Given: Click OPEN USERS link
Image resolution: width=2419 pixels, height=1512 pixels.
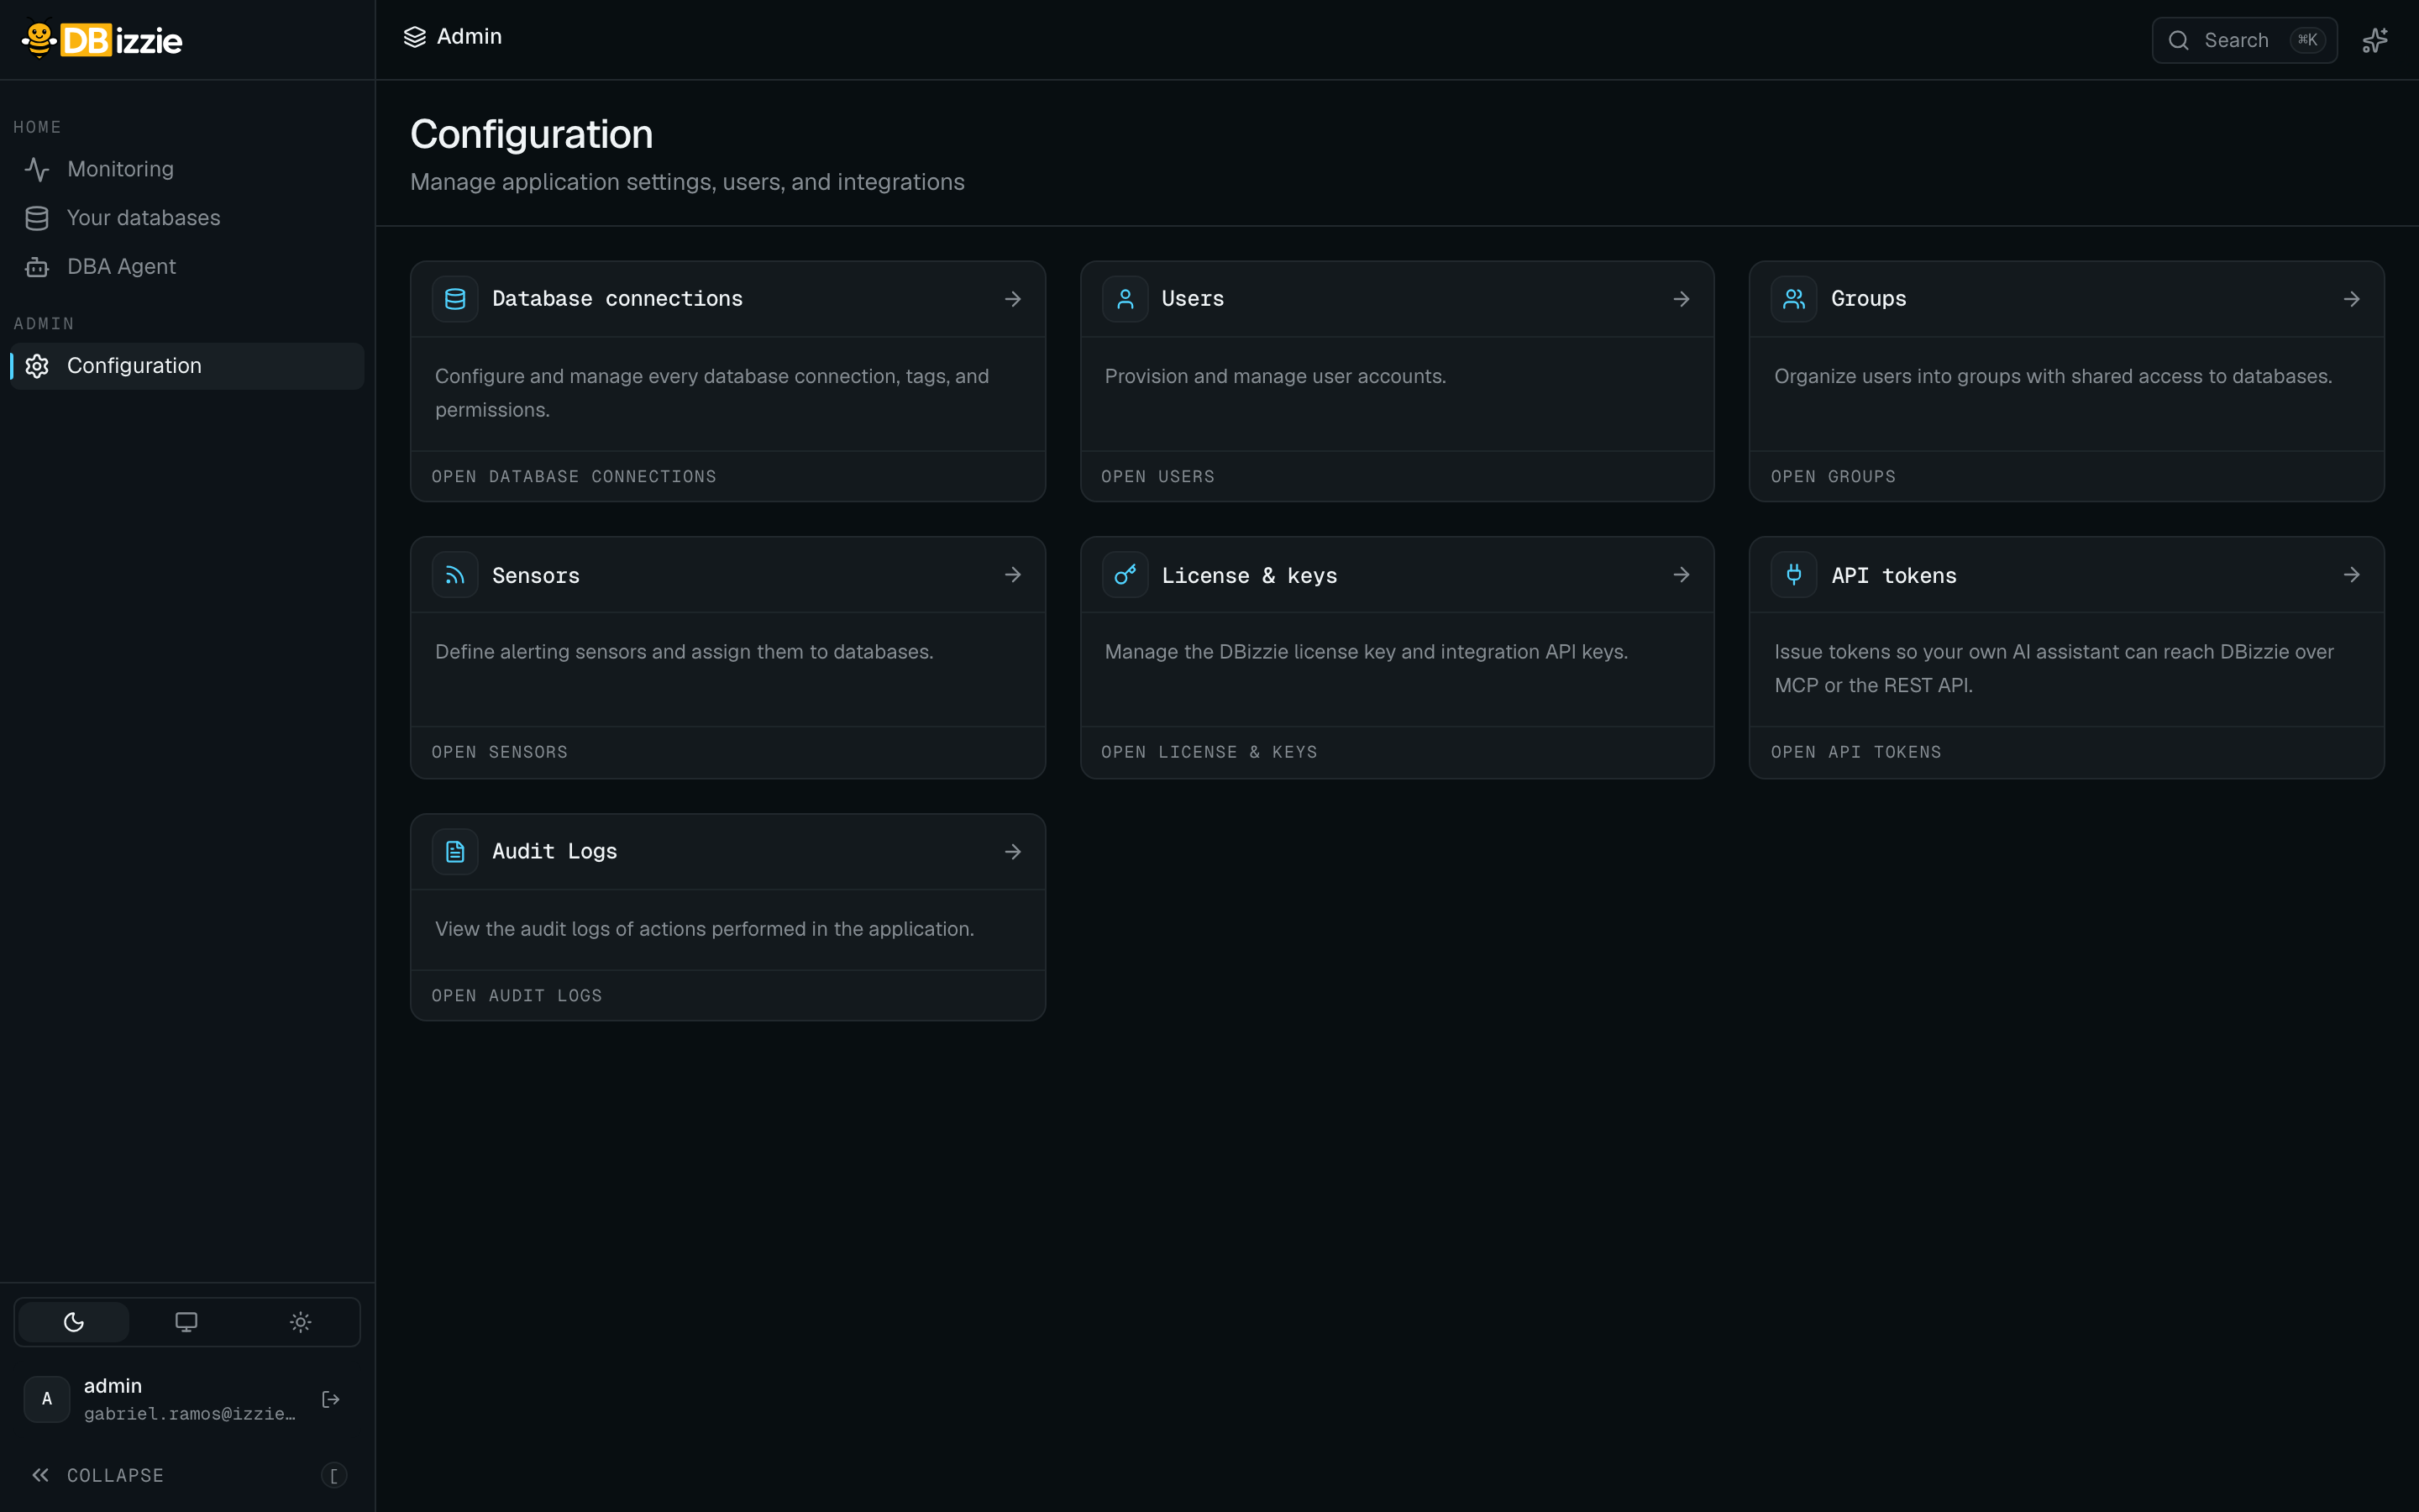Looking at the screenshot, I should click(x=1157, y=477).
